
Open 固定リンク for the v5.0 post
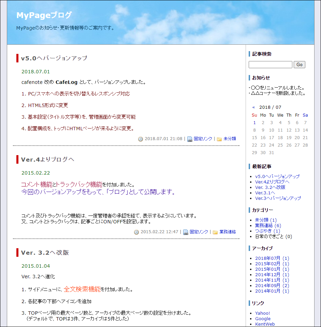pos(203,139)
